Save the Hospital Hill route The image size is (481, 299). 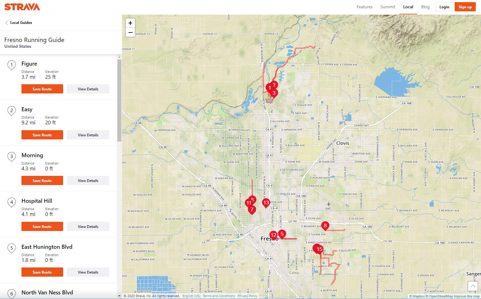point(42,226)
